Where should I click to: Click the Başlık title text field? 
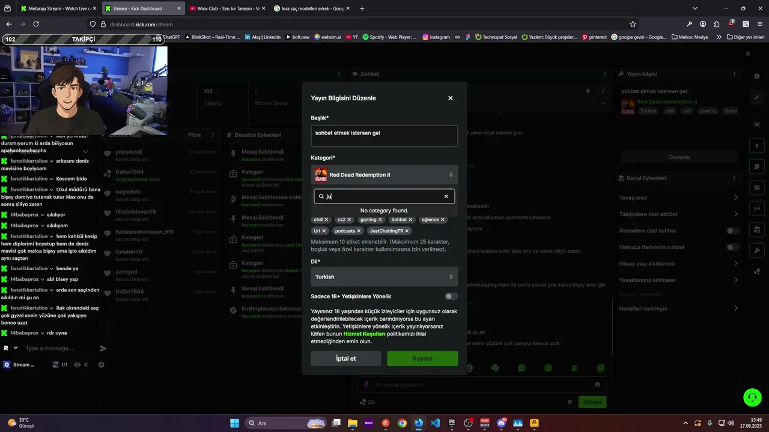[384, 136]
